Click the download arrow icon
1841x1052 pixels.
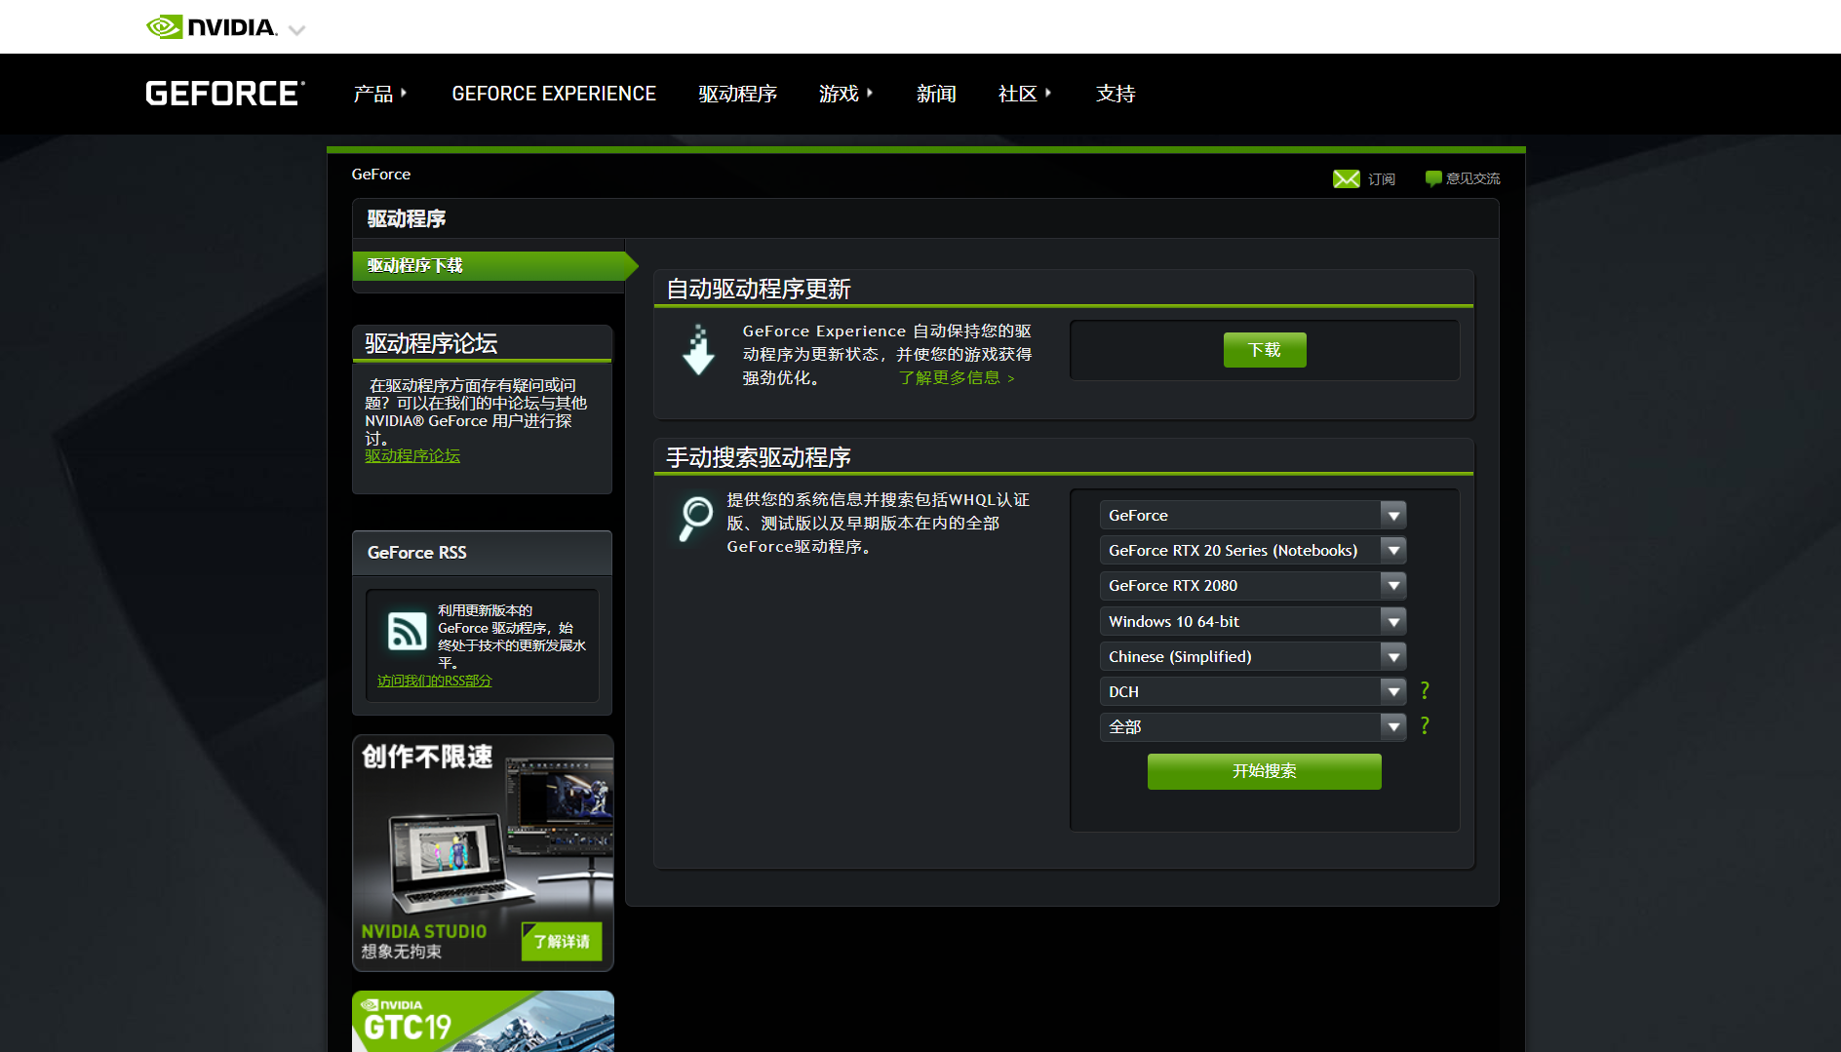(698, 351)
